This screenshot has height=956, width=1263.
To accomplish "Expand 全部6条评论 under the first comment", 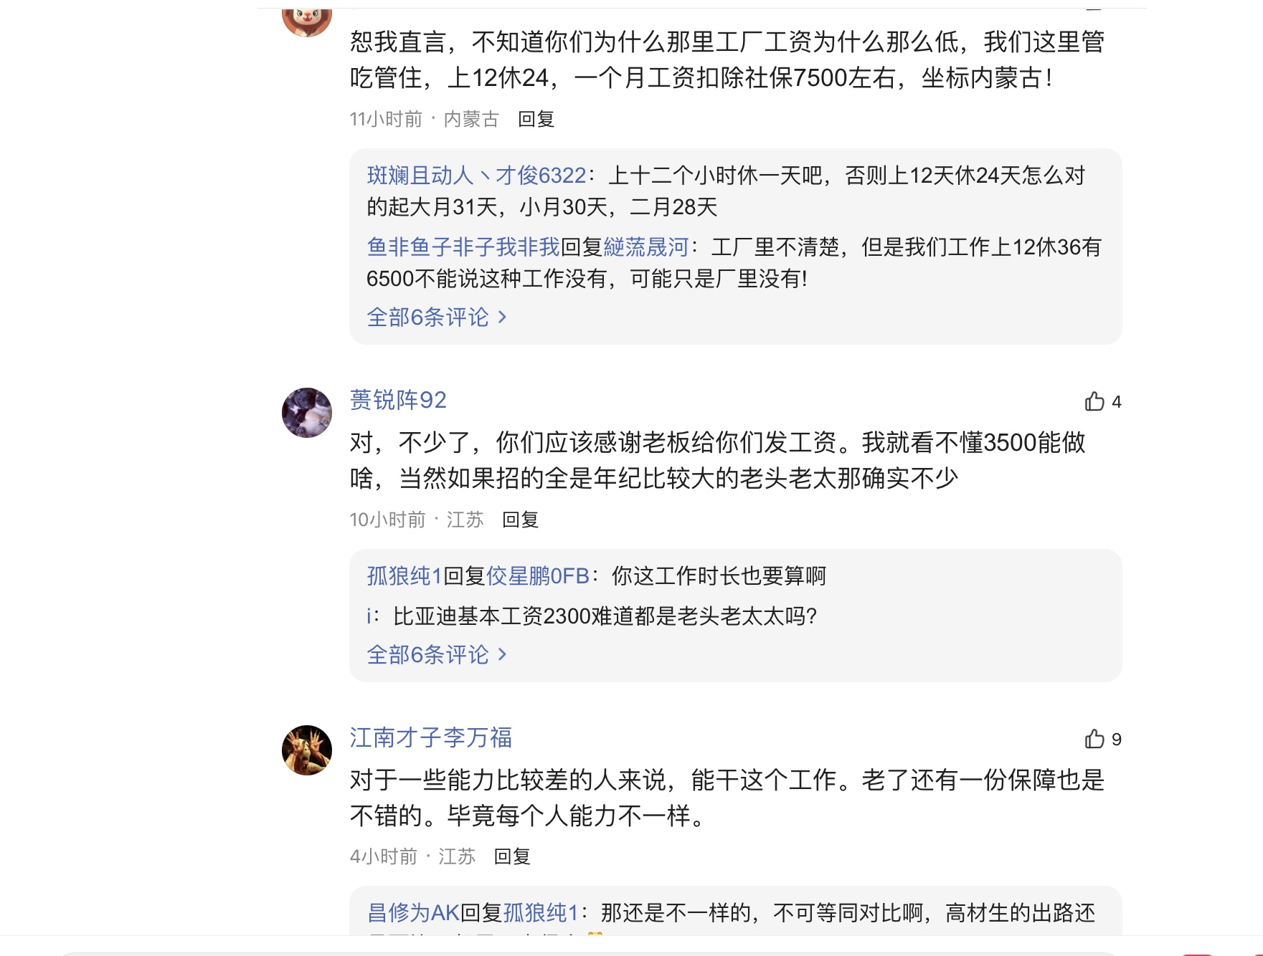I will [x=430, y=317].
